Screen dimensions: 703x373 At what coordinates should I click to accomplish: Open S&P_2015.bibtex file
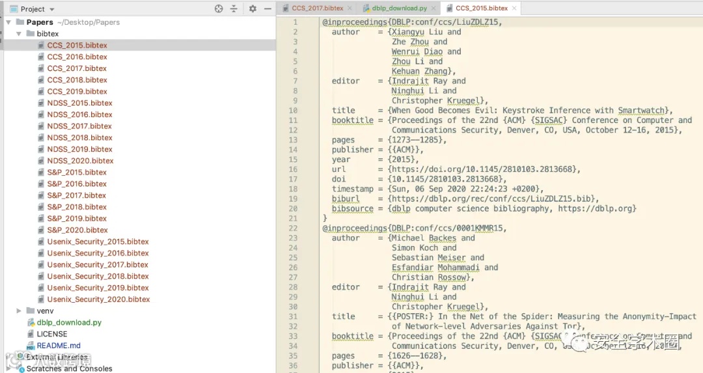77,173
